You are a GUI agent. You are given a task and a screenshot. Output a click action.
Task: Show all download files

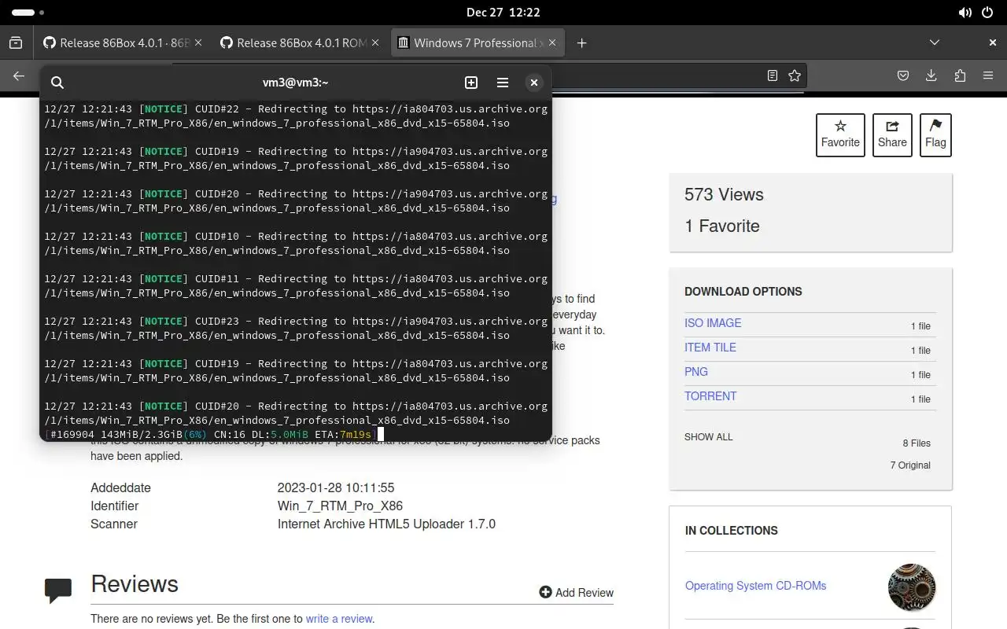[x=708, y=437]
